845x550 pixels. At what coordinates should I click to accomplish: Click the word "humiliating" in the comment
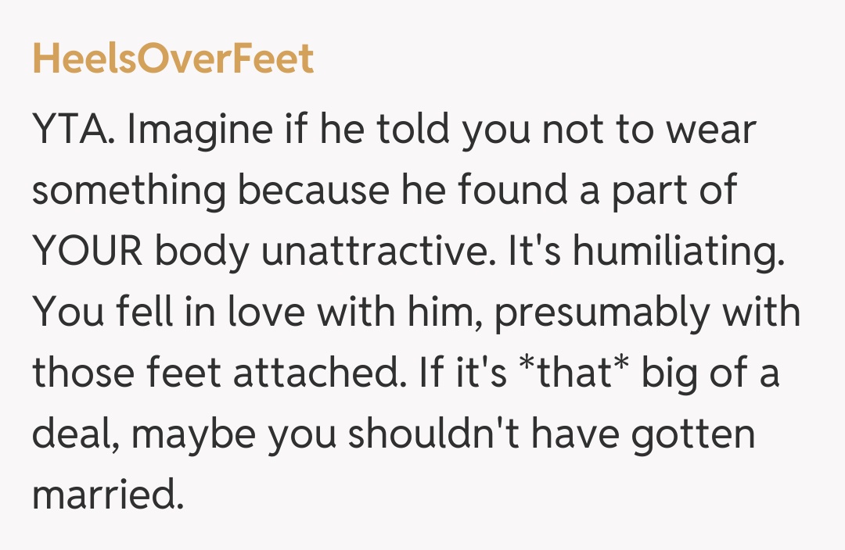click(x=679, y=253)
